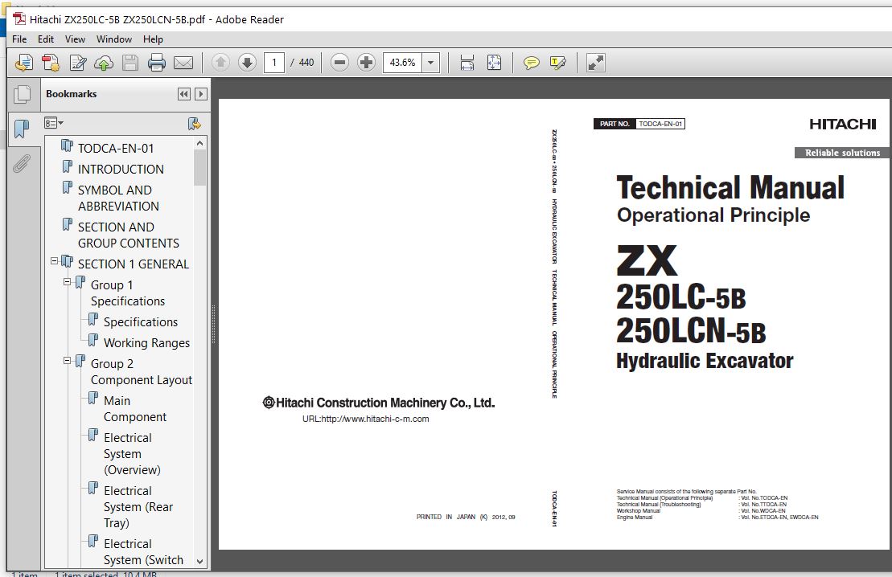Click the expand panel right-arrow button
The width and height of the screenshot is (892, 577).
coord(201,94)
